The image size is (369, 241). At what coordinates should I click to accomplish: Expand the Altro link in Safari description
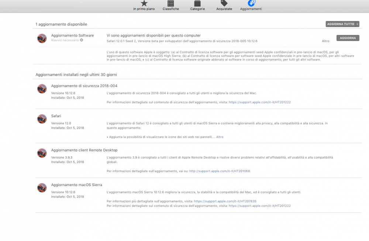pos(220,137)
